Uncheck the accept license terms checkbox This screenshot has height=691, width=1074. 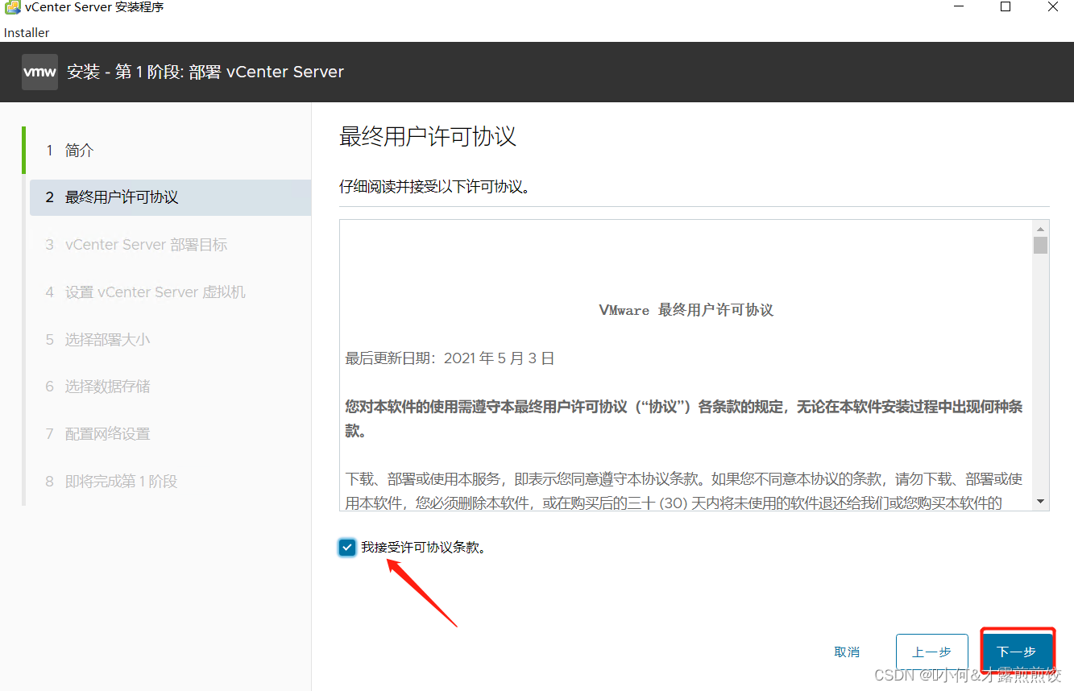[347, 548]
